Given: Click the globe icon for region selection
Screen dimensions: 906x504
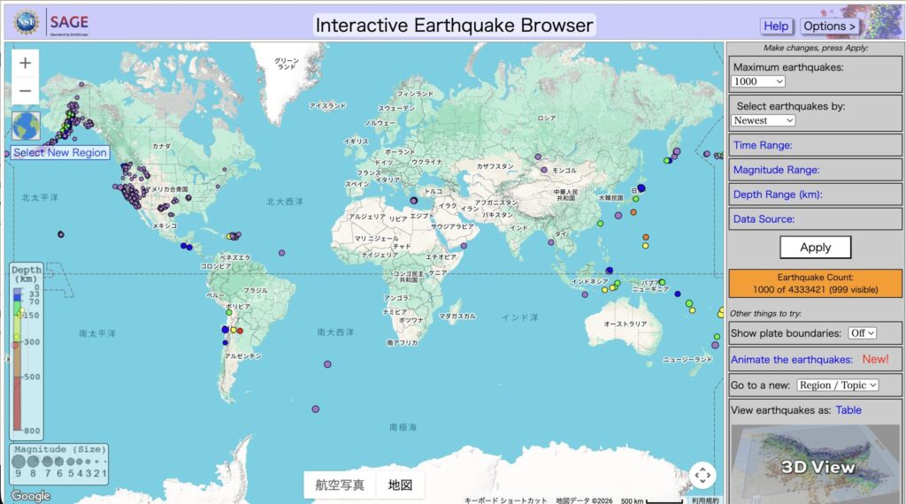Looking at the screenshot, I should pyautogui.click(x=26, y=126).
